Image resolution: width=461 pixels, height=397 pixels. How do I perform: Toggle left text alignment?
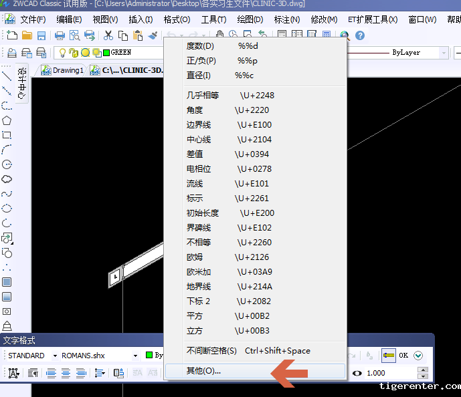point(51,373)
